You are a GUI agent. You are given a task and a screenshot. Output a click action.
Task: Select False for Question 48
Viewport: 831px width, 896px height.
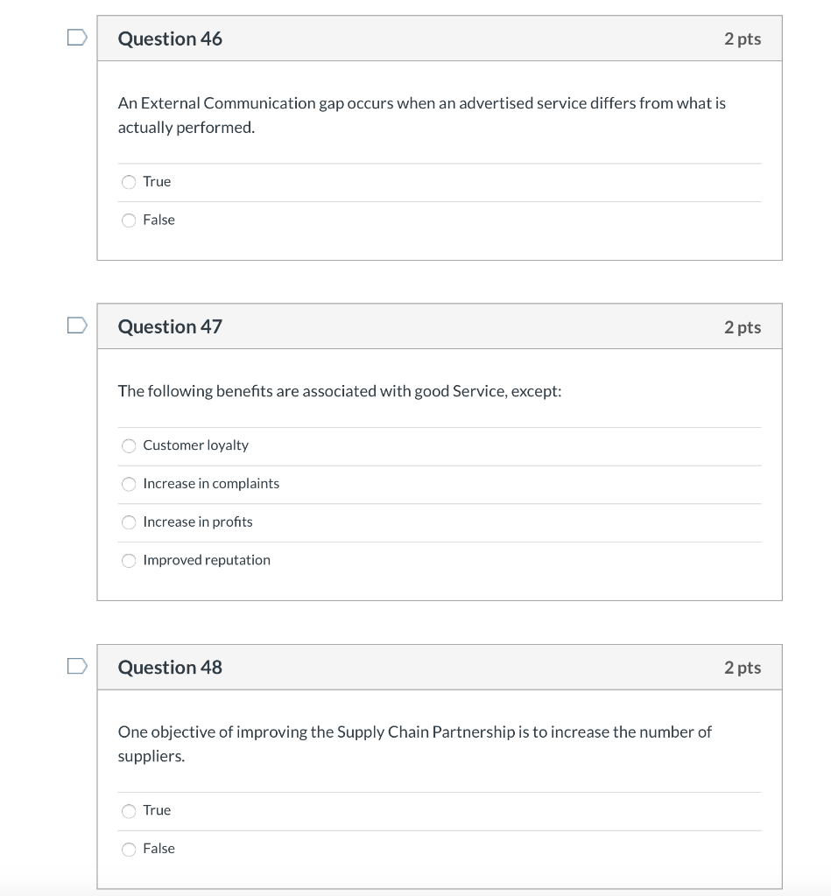point(129,849)
